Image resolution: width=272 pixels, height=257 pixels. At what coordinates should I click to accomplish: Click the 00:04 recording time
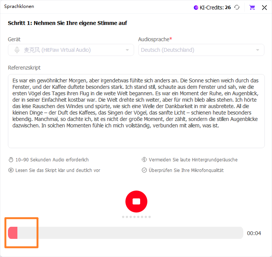point(254,233)
